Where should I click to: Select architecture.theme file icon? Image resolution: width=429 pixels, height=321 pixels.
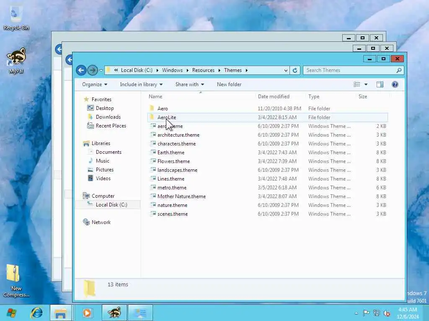(x=152, y=135)
